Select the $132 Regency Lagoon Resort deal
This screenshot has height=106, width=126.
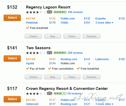[x=12, y=18]
